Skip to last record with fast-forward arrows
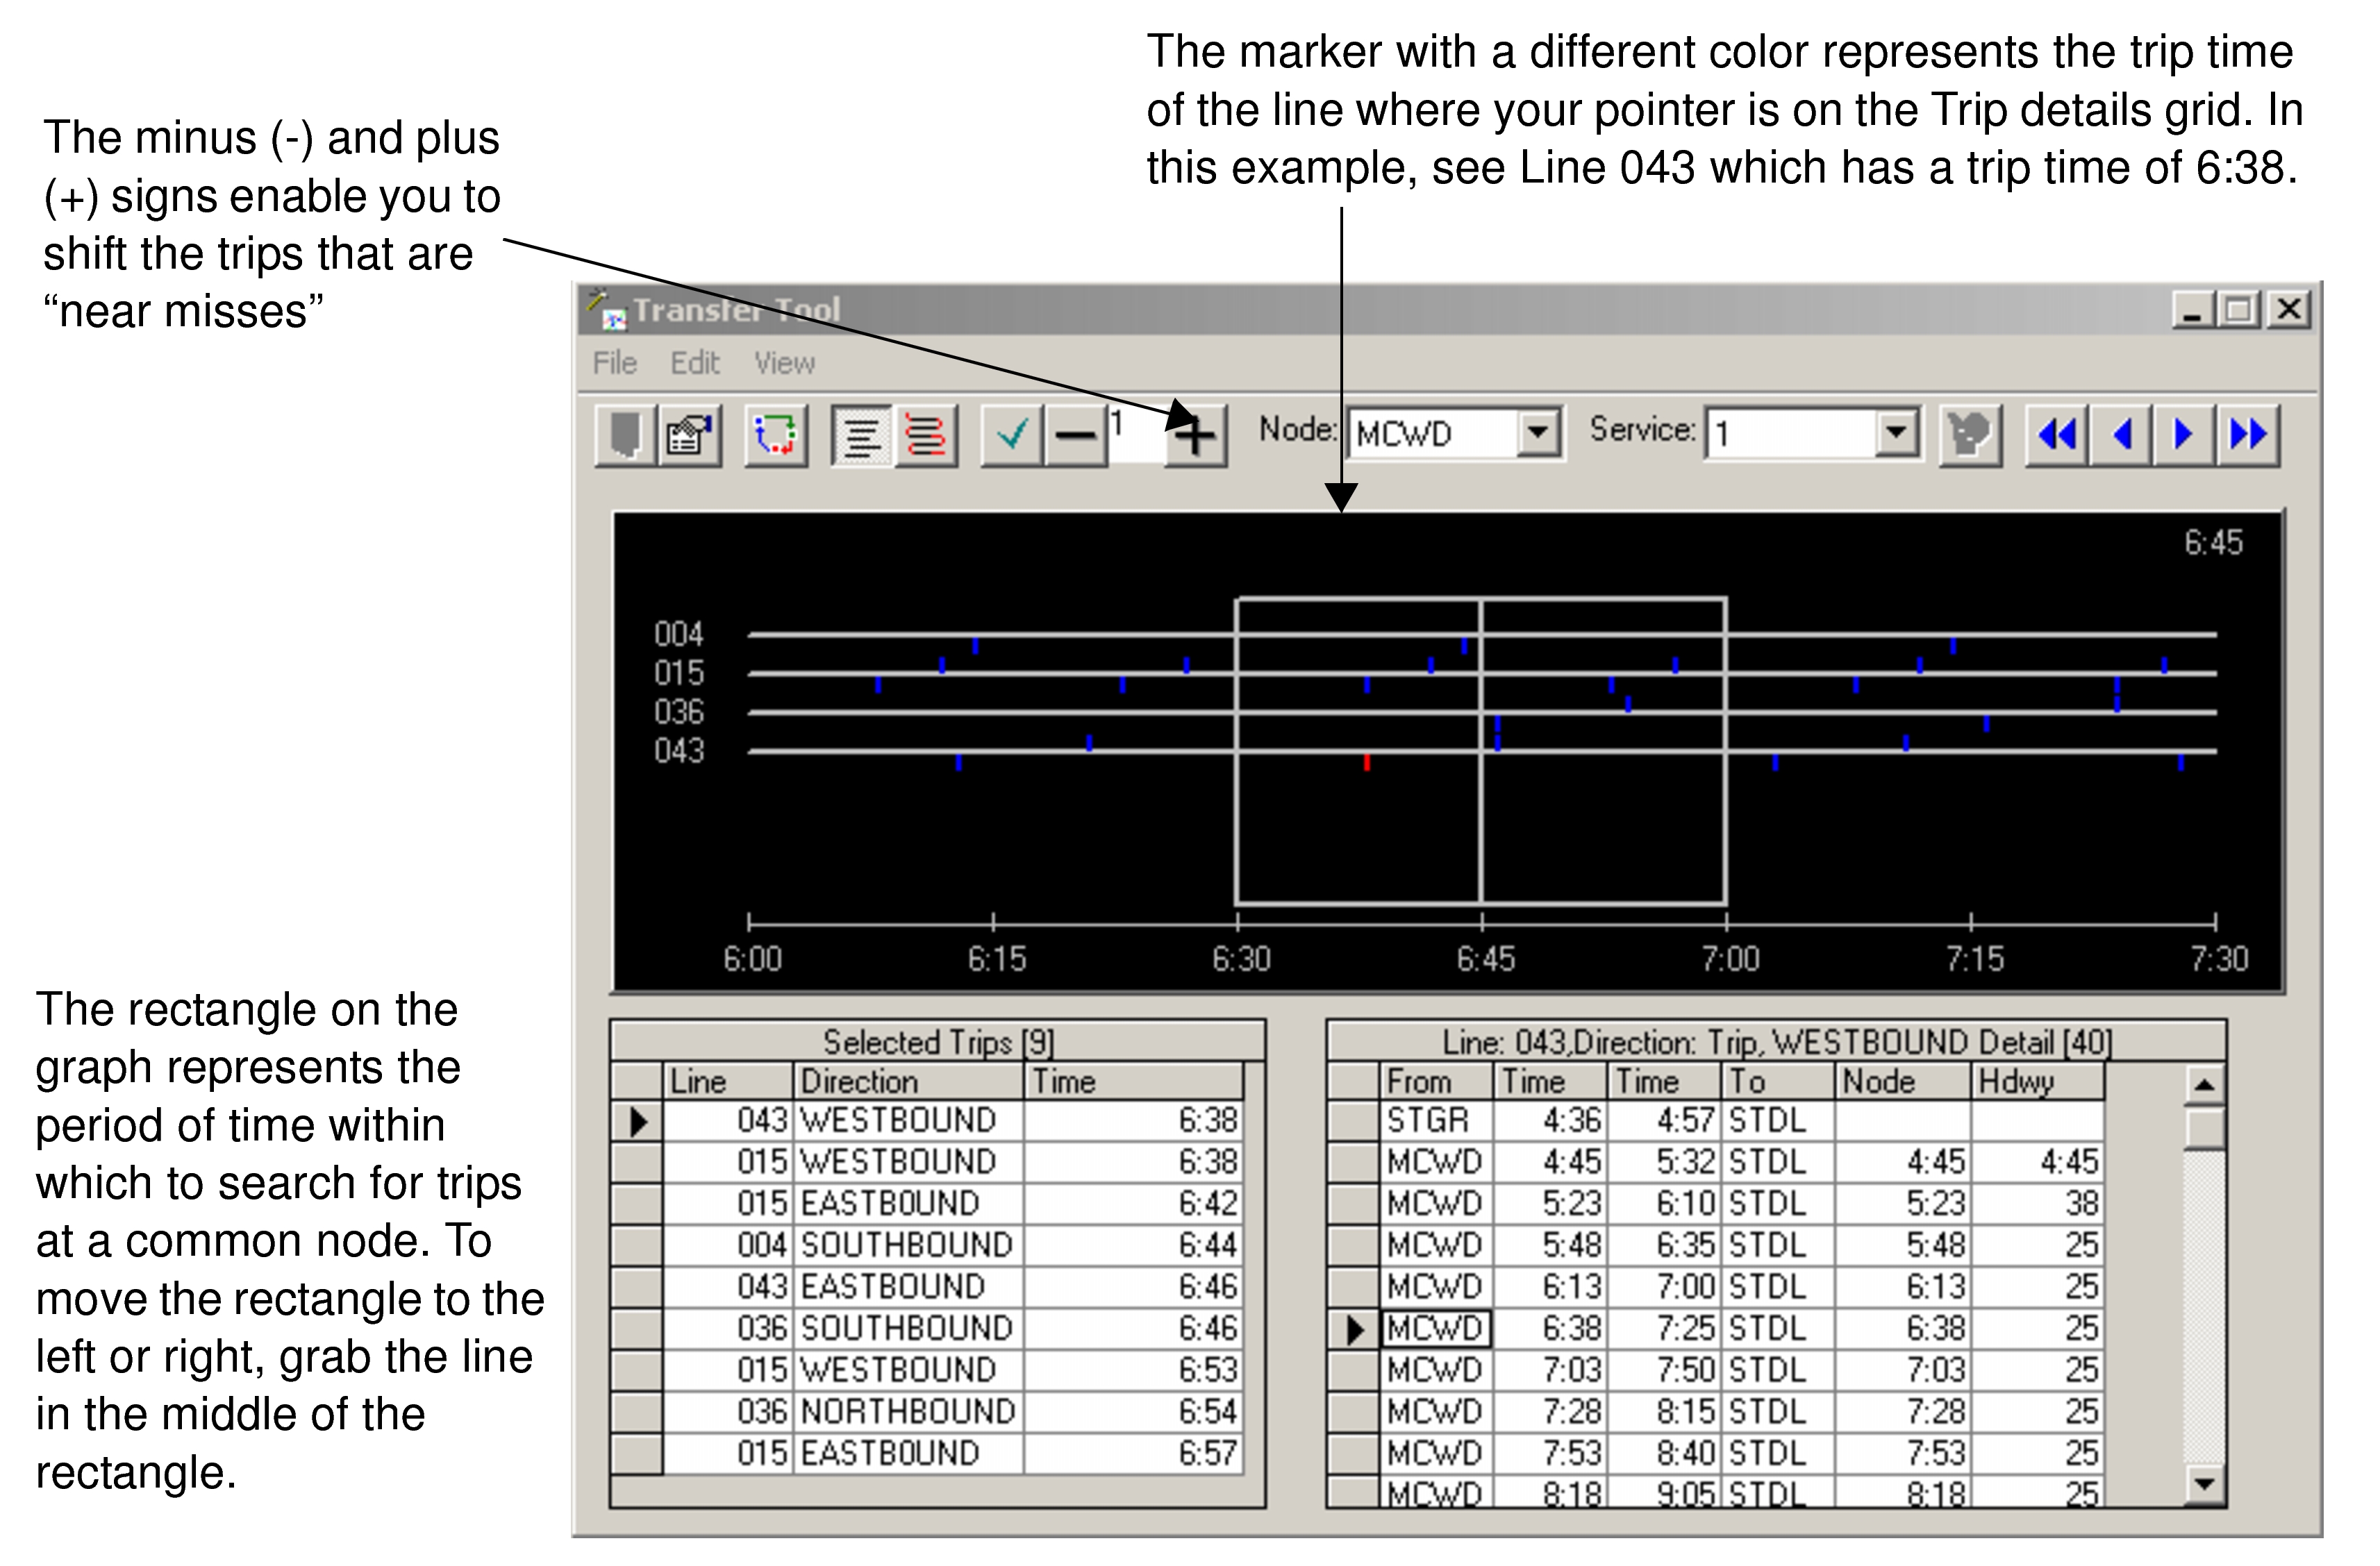2380x1566 pixels. [2248, 435]
